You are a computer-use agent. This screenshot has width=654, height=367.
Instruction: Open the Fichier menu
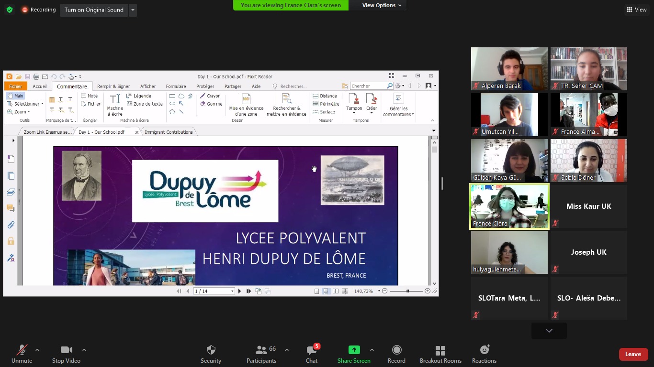(15, 86)
